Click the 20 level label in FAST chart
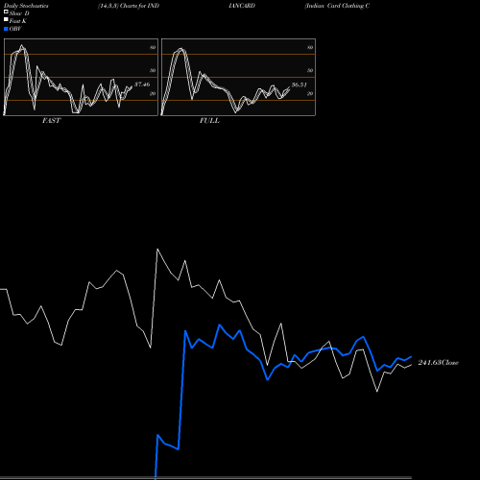Viewport: 480px width, 480px height. (153, 93)
